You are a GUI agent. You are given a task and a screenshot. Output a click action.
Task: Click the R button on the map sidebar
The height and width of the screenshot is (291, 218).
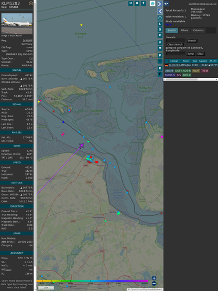(x=160, y=68)
